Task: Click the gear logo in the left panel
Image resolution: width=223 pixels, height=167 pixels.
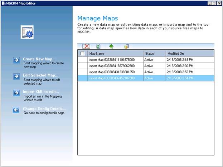Action: pos(27,32)
